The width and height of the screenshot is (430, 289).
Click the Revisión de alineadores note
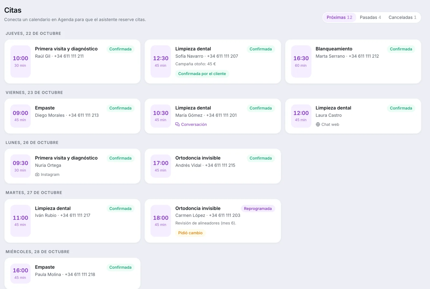pos(206,223)
